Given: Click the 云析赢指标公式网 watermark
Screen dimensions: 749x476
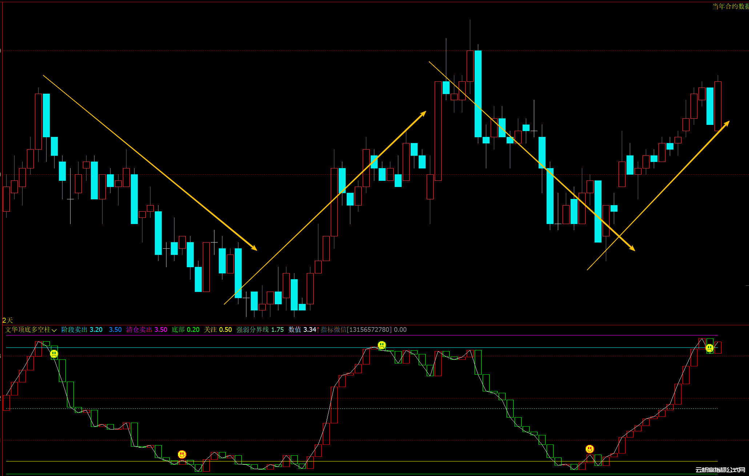Looking at the screenshot, I should 720,470.
